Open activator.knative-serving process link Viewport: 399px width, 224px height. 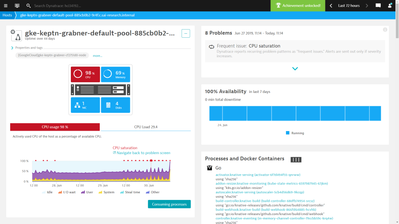258,175
